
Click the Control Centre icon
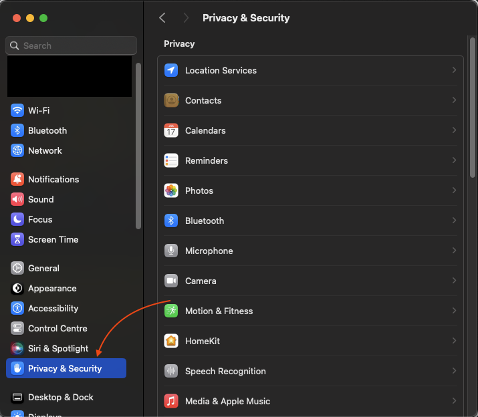pyautogui.click(x=17, y=328)
